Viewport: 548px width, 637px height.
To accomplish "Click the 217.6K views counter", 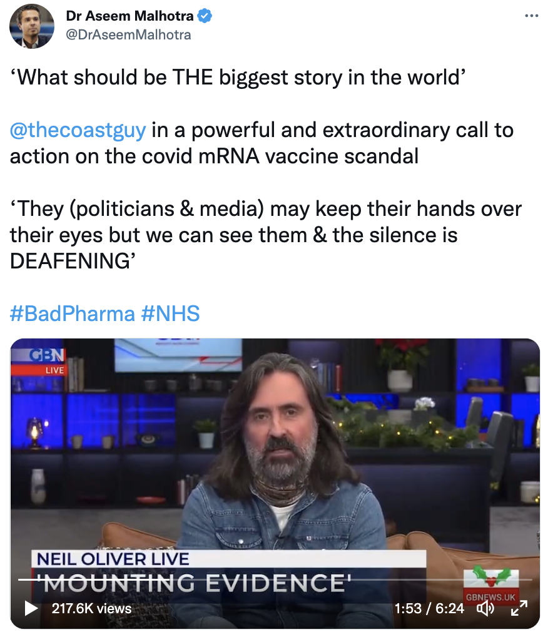I will click(91, 608).
